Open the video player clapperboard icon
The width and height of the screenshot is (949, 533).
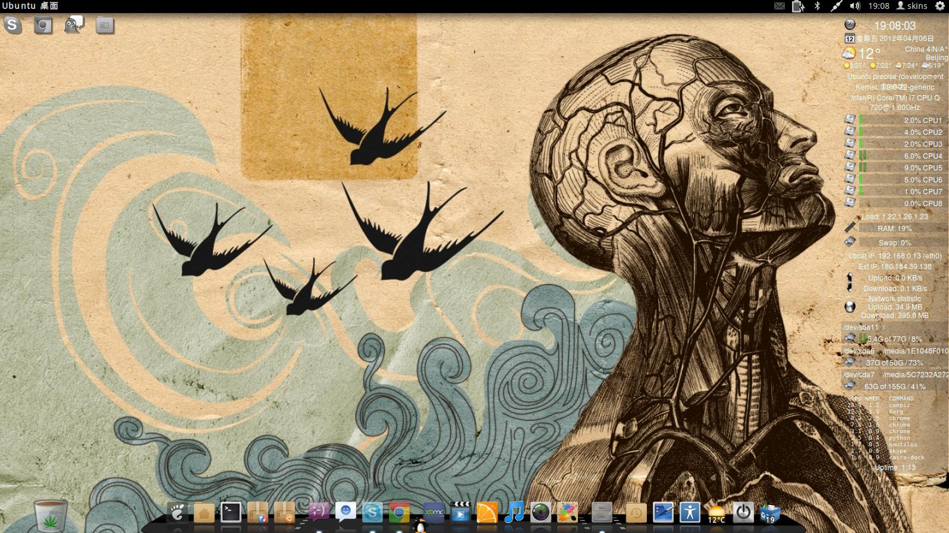[460, 512]
